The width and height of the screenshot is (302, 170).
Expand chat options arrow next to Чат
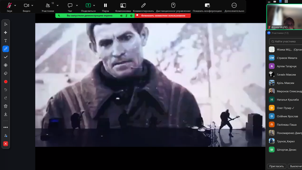pos(77,5)
